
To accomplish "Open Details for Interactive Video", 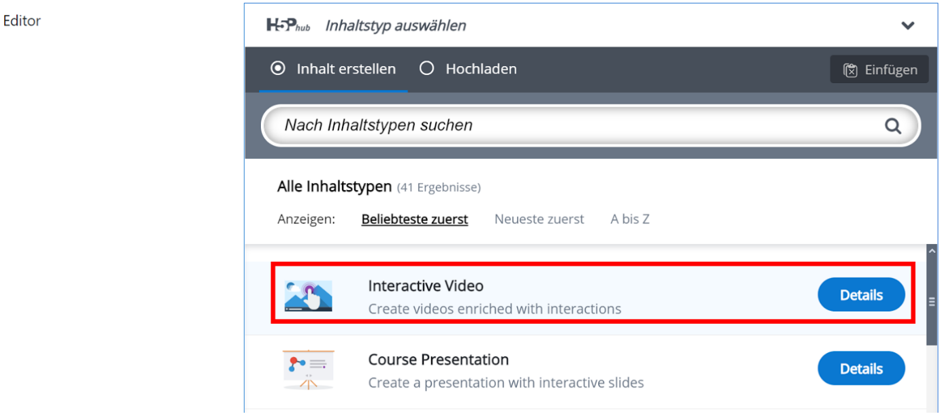I will coord(861,294).
